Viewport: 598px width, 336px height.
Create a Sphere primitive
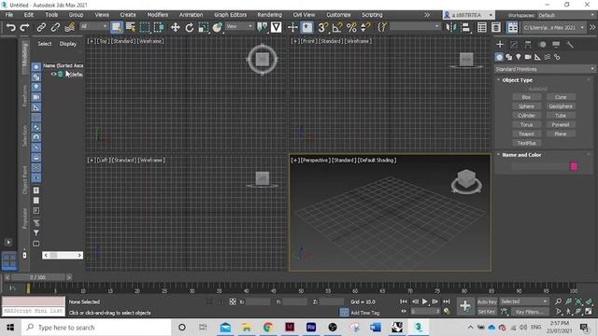[x=526, y=106]
